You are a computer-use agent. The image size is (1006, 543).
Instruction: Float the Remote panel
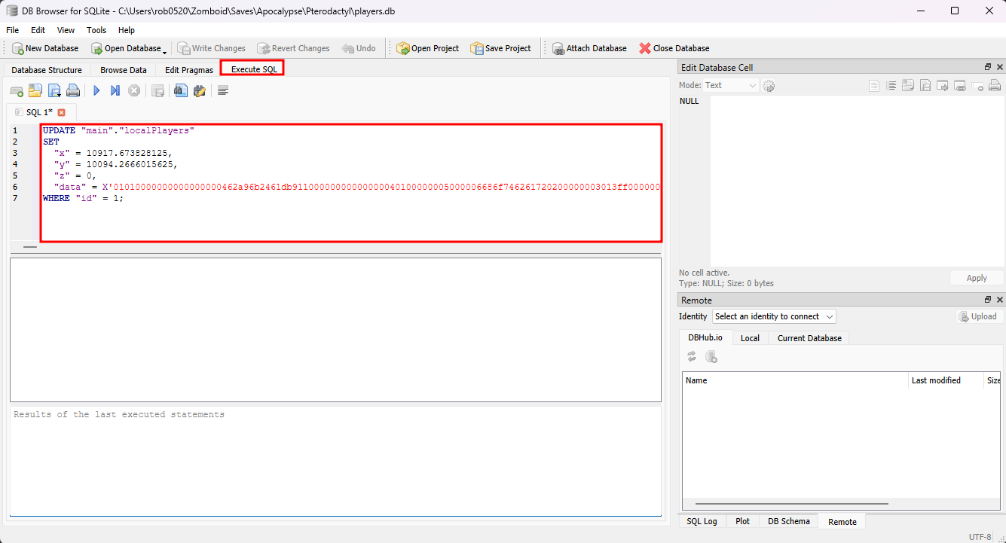[988, 300]
